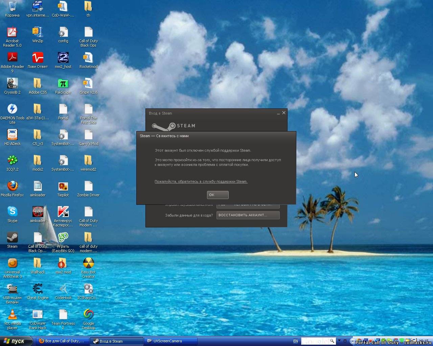Activate Вход в Steam taskbar button
Image resolution: width=433 pixels, height=346 pixels.
click(117, 341)
